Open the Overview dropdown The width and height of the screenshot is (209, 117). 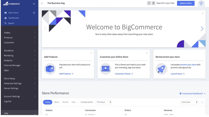tap(189, 102)
